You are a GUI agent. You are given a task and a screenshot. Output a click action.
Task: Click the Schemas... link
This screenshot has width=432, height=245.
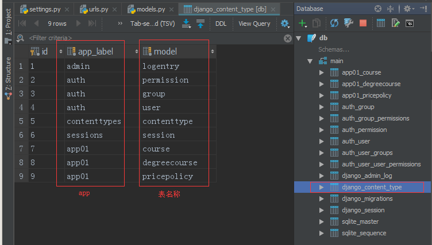click(x=334, y=49)
